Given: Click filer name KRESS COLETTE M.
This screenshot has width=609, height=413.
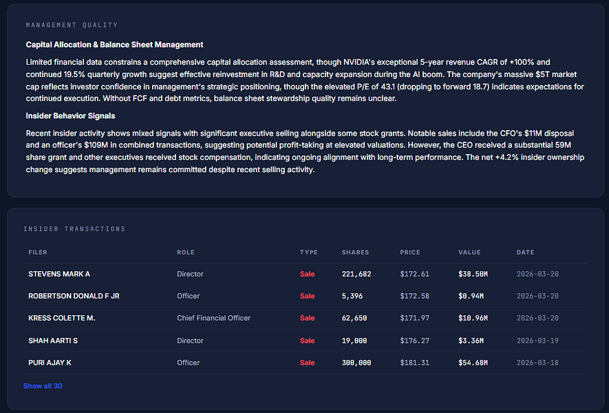Looking at the screenshot, I should 62,318.
